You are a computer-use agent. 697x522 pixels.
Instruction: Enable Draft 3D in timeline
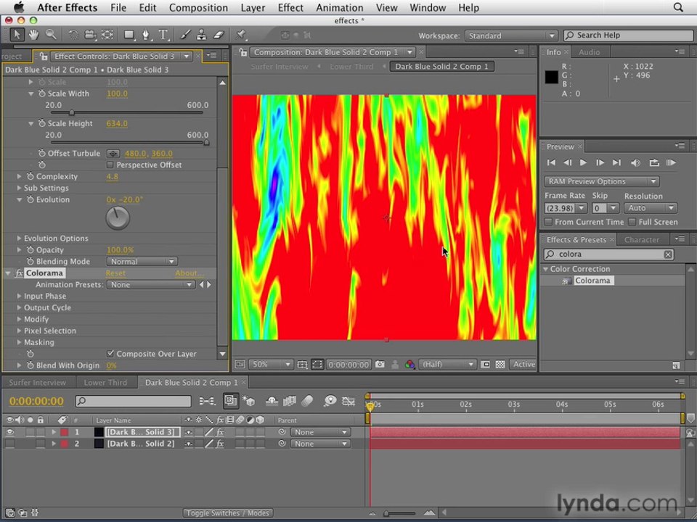pos(248,401)
